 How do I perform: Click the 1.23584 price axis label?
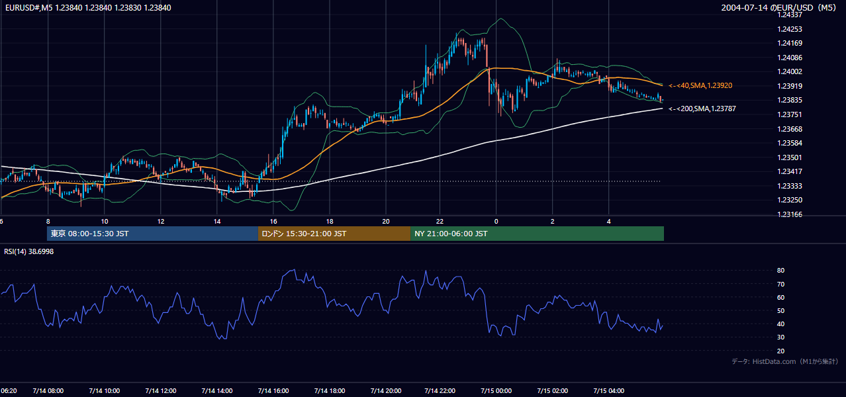pyautogui.click(x=790, y=143)
